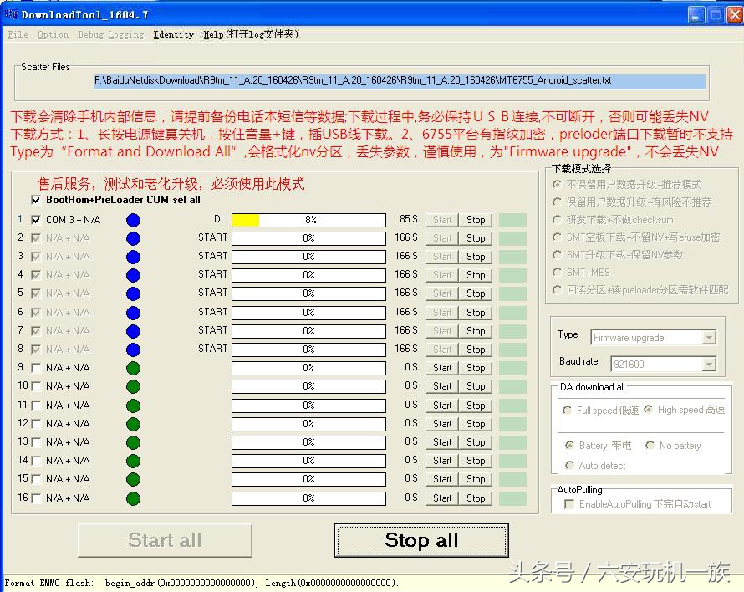Click the Stop button on row 1
The height and width of the screenshot is (592, 744).
pyautogui.click(x=476, y=219)
